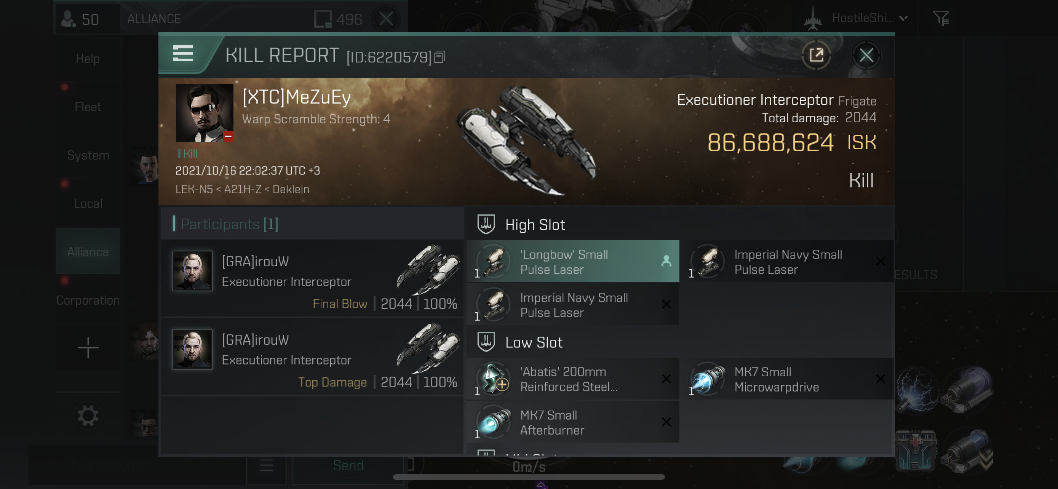The image size is (1058, 489).
Task: Collapse the High Slot section
Action: pos(521,225)
